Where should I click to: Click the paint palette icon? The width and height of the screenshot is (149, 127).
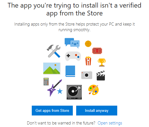(x=93, y=90)
